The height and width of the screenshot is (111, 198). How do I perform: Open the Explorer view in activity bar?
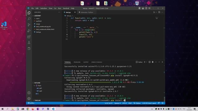29,13
